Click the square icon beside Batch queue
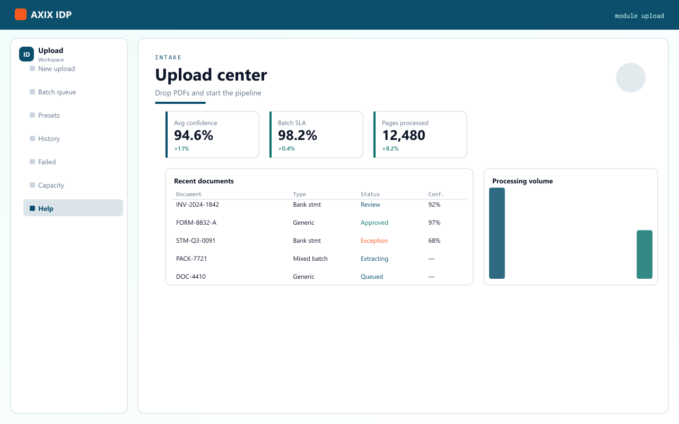The height and width of the screenshot is (424, 679). [x=32, y=92]
